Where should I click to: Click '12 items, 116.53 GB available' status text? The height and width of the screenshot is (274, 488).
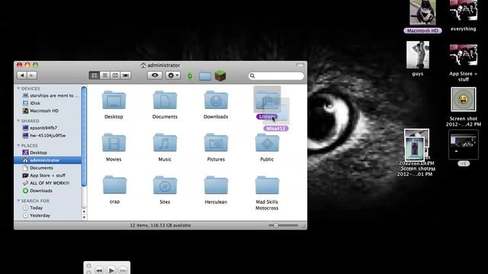160,225
